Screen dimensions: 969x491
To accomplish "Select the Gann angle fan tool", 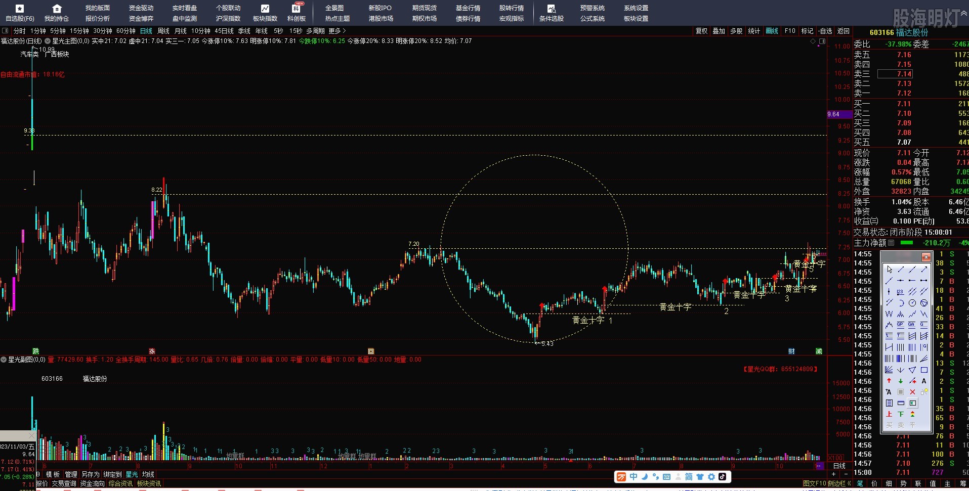I will pyautogui.click(x=889, y=369).
